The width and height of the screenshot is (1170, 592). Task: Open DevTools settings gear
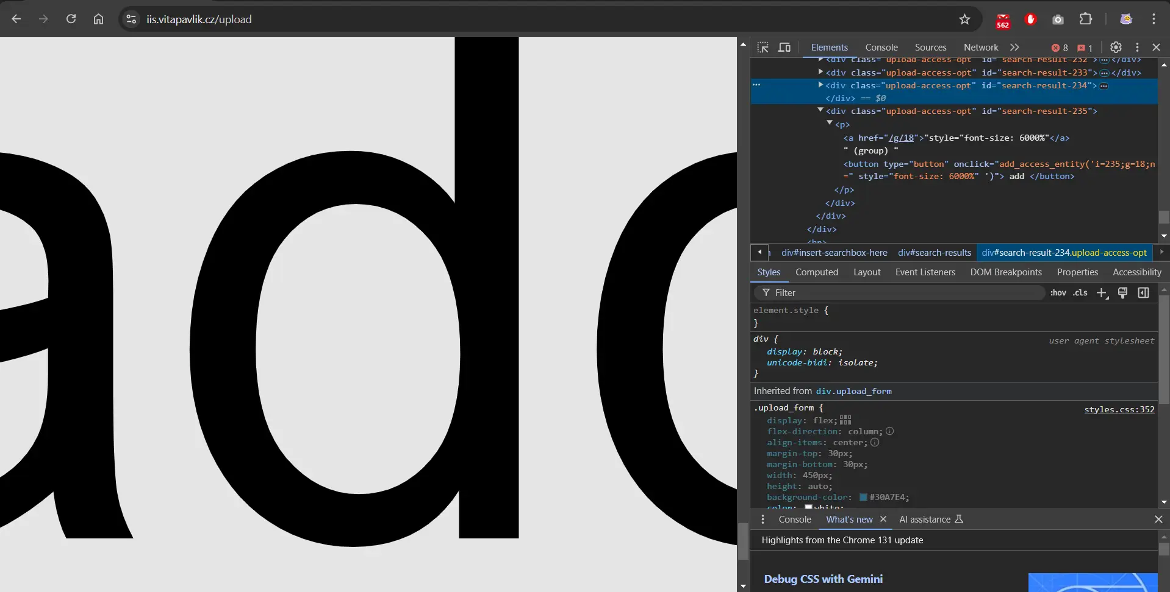point(1116,48)
